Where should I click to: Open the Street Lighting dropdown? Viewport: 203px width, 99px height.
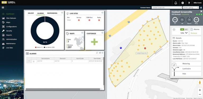point(191,7)
